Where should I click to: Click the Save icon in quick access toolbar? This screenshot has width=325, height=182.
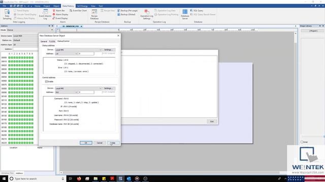11,6
